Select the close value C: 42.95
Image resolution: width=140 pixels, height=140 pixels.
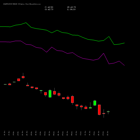point(49,7)
